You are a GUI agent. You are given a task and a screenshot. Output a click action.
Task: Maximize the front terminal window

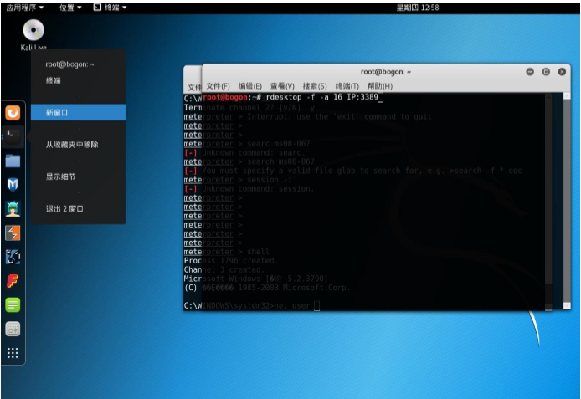(x=546, y=72)
